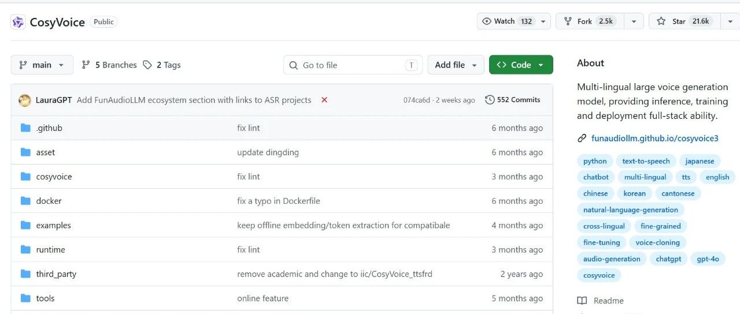Image resolution: width=740 pixels, height=314 pixels.
Task: Select the cross-lingual topic tag
Action: (604, 226)
